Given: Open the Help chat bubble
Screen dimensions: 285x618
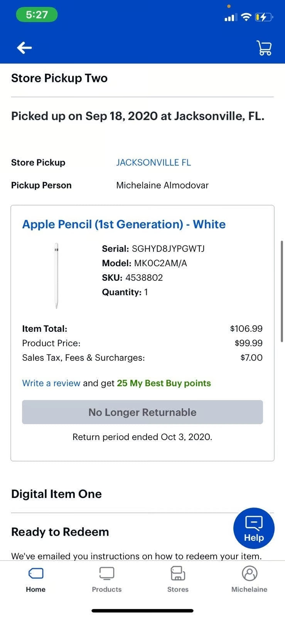Looking at the screenshot, I should [254, 528].
